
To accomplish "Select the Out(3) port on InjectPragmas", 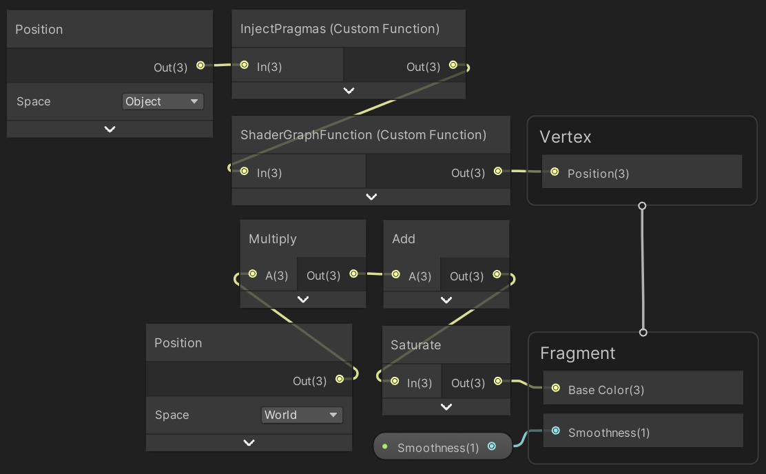I will tap(453, 65).
